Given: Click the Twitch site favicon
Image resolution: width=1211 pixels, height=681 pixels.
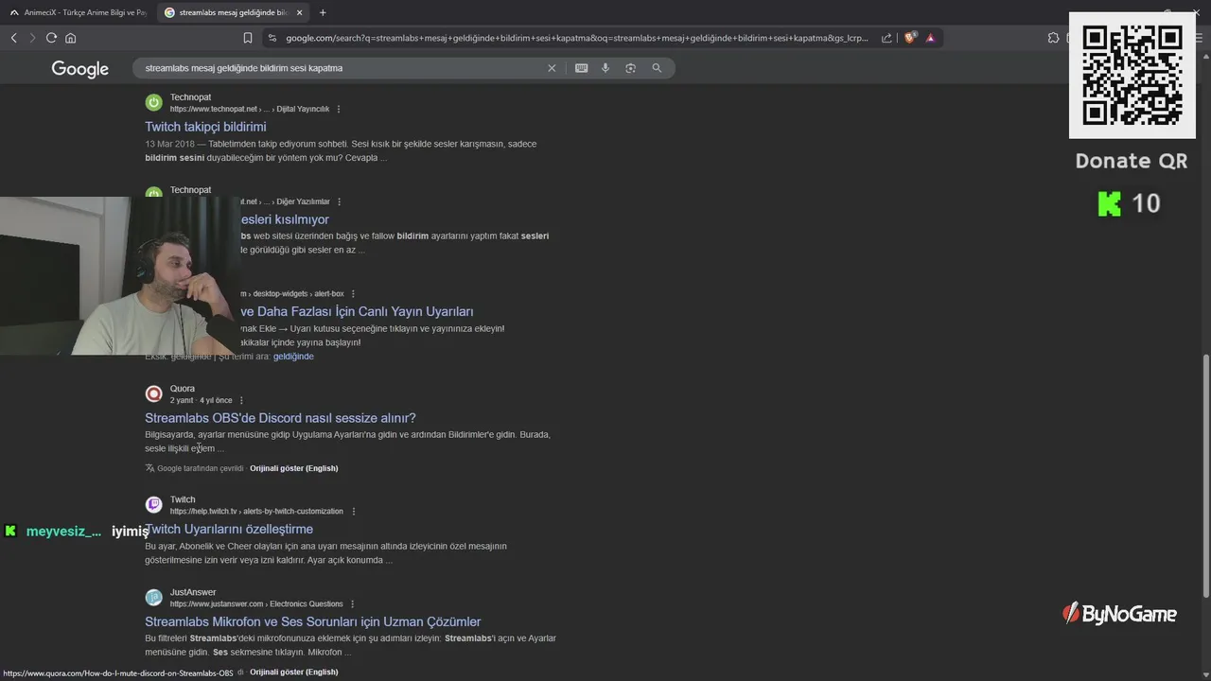Looking at the screenshot, I should [x=154, y=505].
